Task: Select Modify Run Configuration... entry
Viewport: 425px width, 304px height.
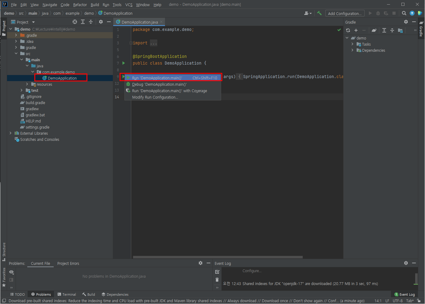Action: coord(173,97)
